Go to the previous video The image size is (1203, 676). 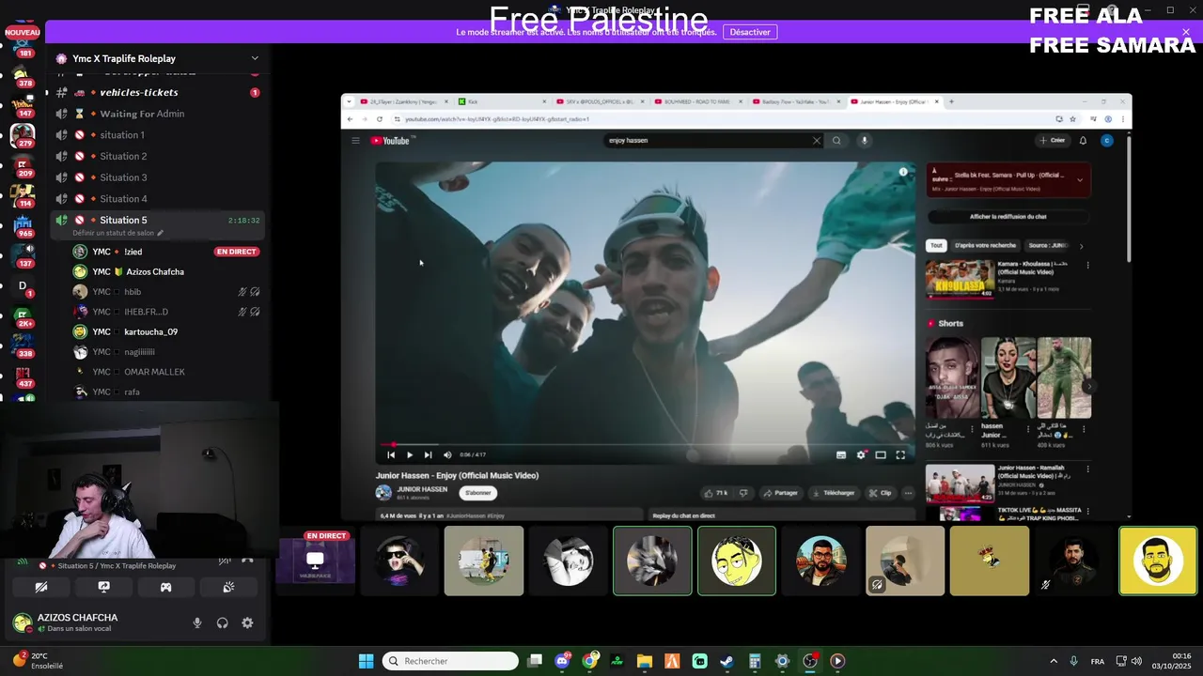[391, 454]
